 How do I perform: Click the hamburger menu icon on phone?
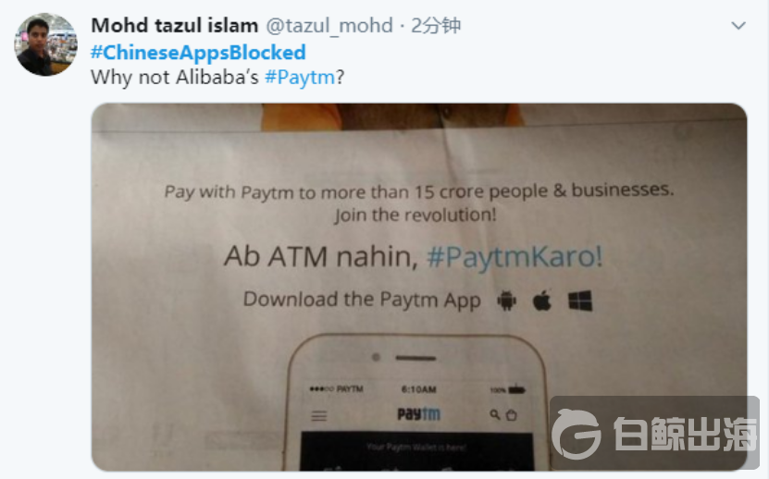[x=318, y=416]
